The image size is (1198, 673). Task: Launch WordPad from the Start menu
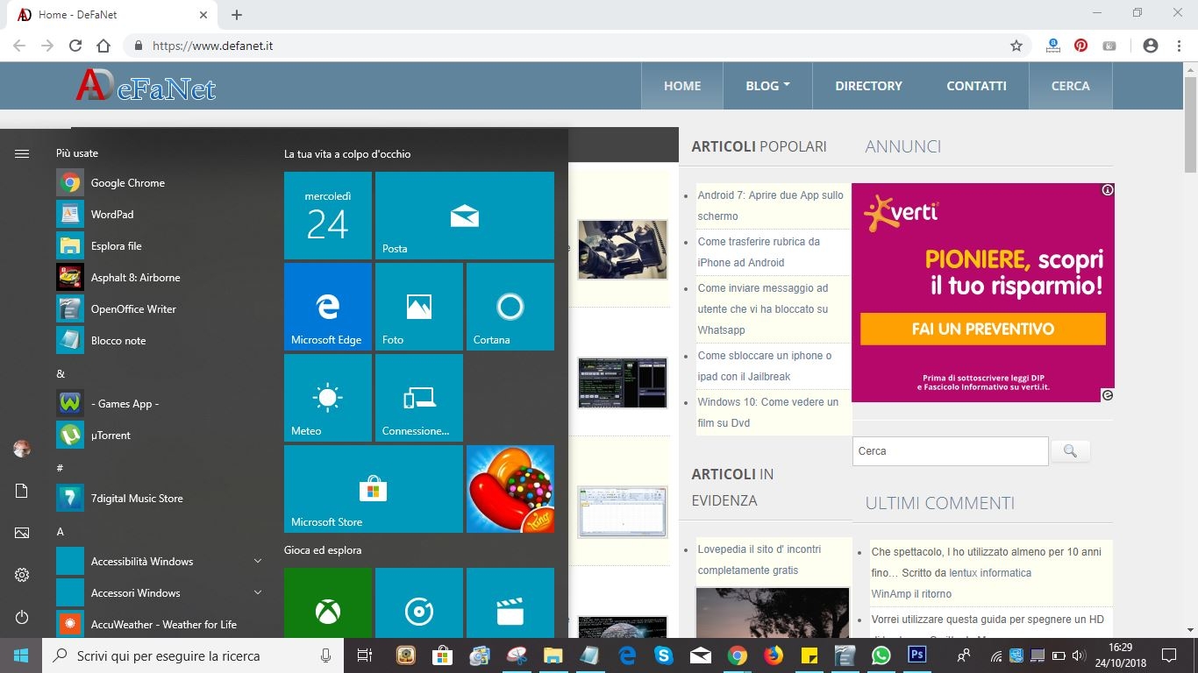click(x=158, y=215)
